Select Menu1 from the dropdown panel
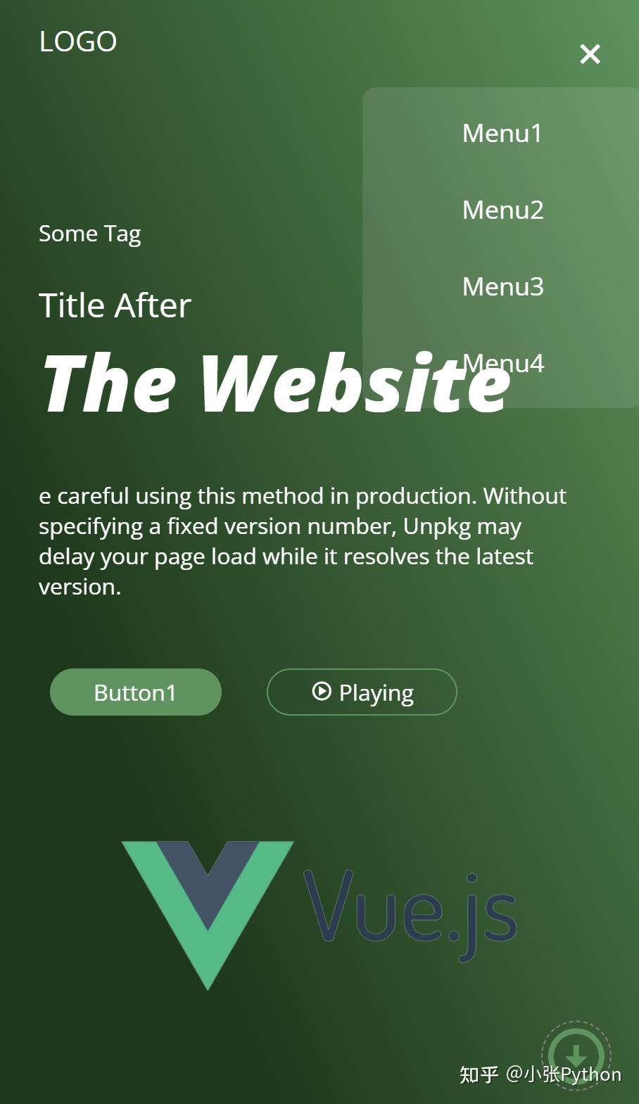639x1104 pixels. 502,133
